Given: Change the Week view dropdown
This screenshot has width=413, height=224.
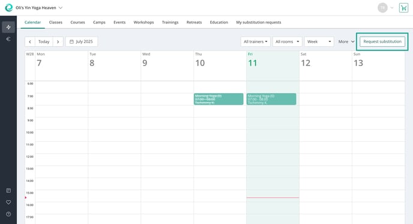Looking at the screenshot, I should click(x=319, y=41).
